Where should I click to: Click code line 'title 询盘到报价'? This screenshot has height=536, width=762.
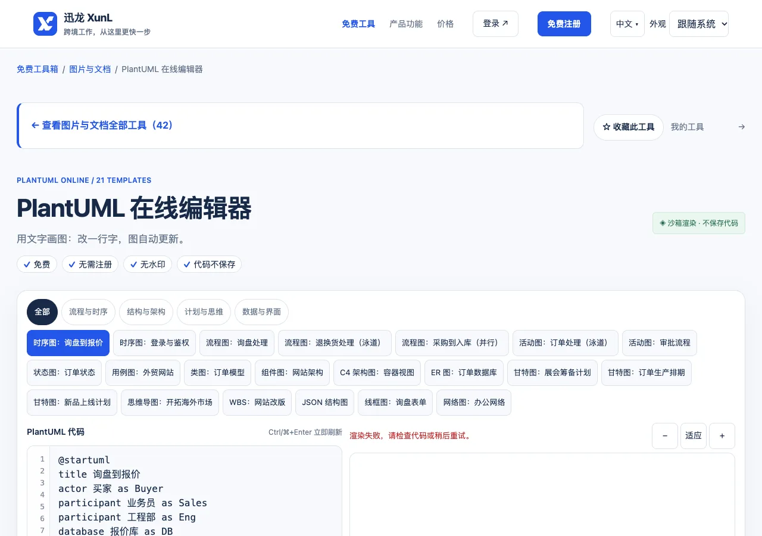(x=99, y=474)
